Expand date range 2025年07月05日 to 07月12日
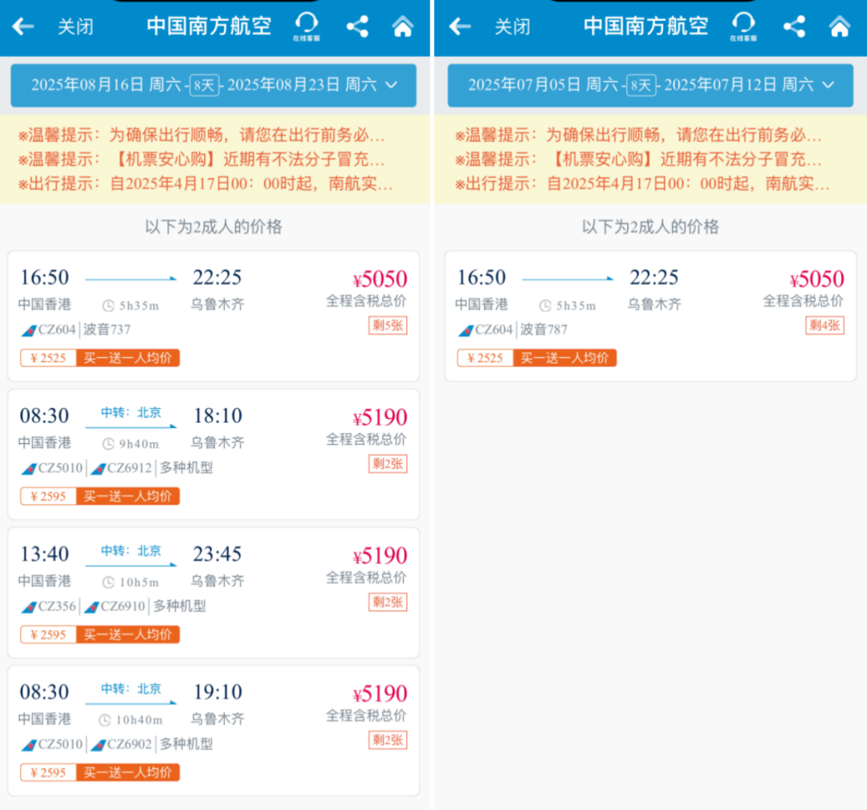This screenshot has height=810, width=867. point(650,85)
